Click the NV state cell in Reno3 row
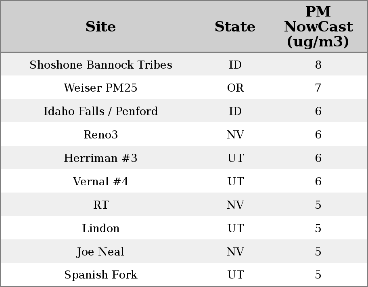This screenshot has height=287, width=368. (235, 135)
